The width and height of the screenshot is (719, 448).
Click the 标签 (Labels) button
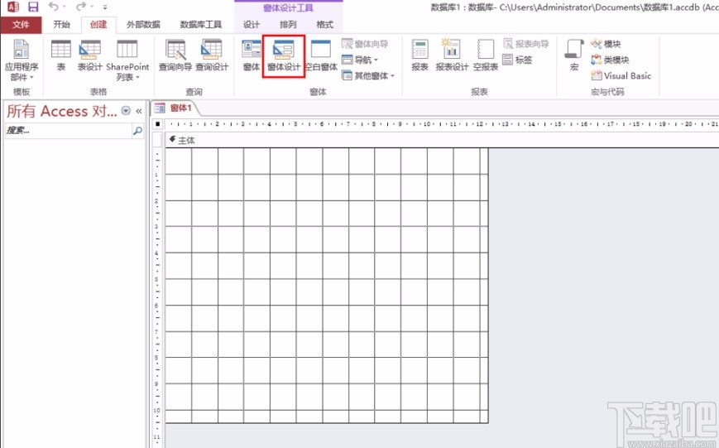click(518, 60)
